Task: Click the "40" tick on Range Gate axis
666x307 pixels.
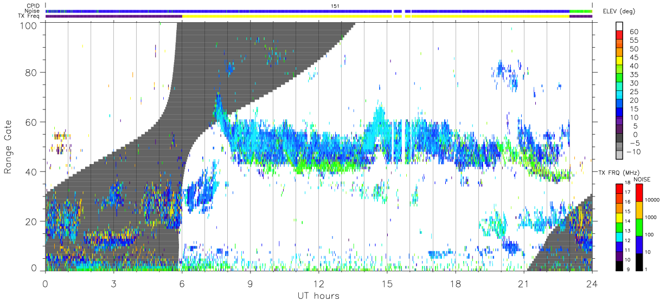Action: click(x=31, y=172)
